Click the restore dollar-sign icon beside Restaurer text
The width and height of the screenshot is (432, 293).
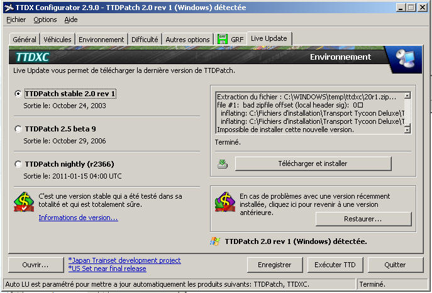(225, 202)
